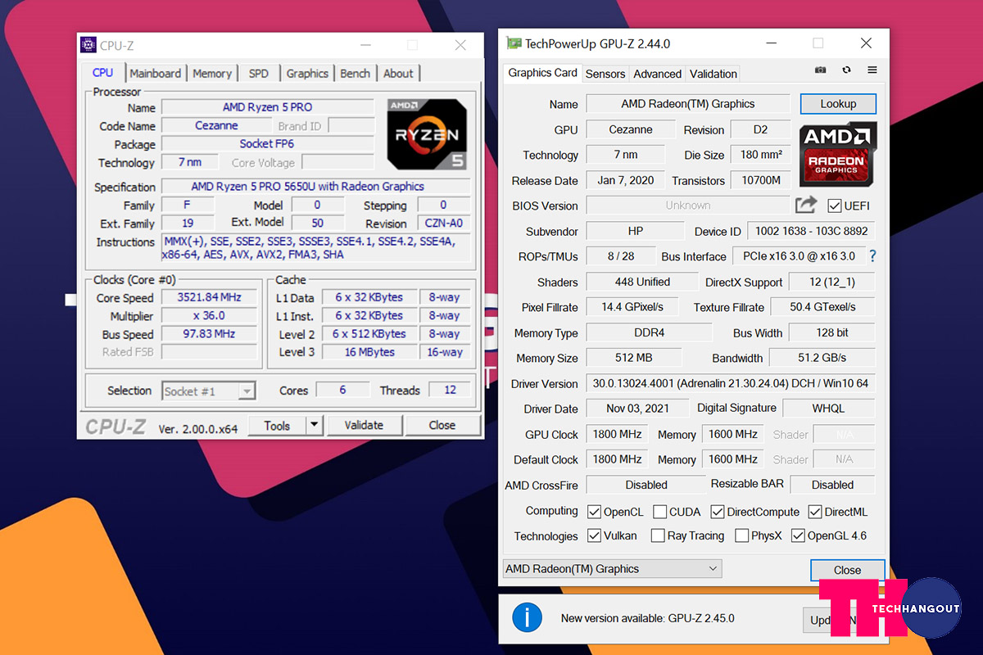Click the Shaders 448 Unified value
This screenshot has height=655, width=983.
642,282
